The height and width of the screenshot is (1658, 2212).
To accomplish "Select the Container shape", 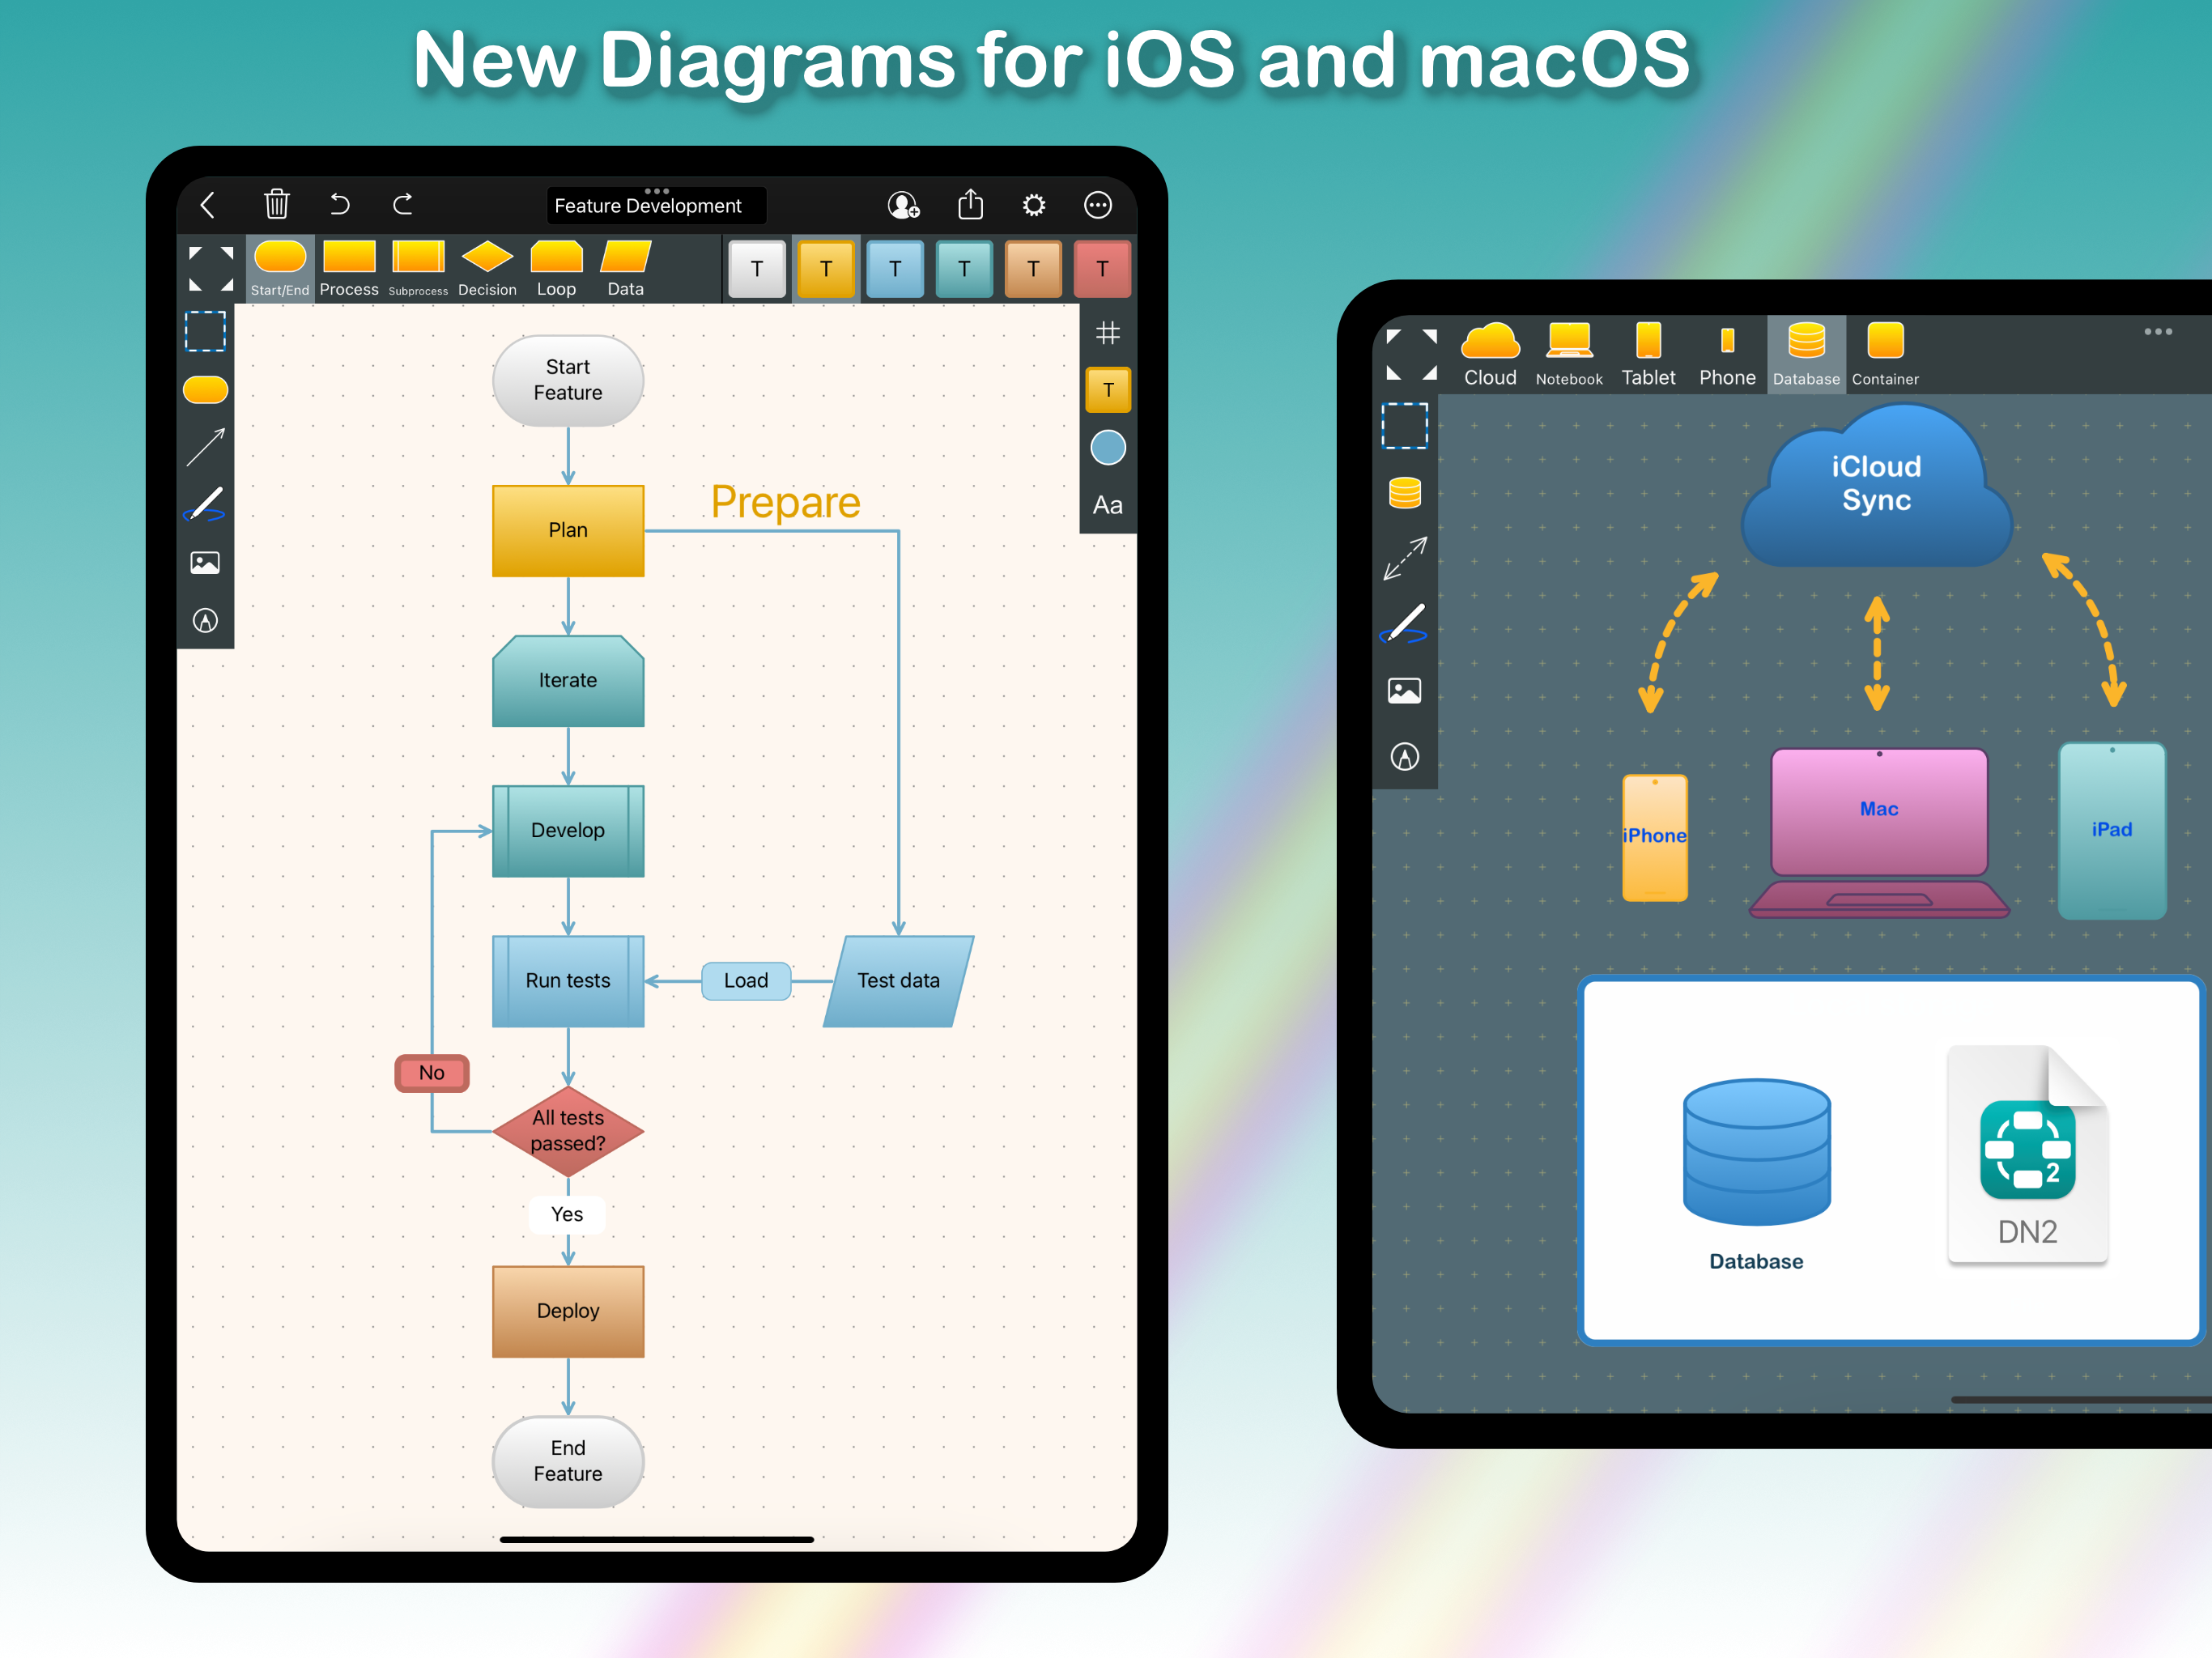I will point(1885,355).
